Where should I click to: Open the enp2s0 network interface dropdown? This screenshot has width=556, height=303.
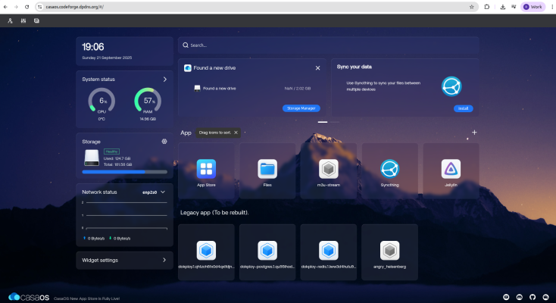[x=154, y=192]
